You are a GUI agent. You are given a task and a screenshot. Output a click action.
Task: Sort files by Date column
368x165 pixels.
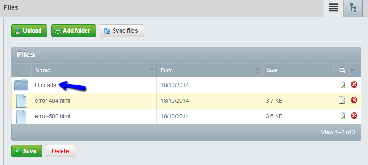(x=209, y=70)
